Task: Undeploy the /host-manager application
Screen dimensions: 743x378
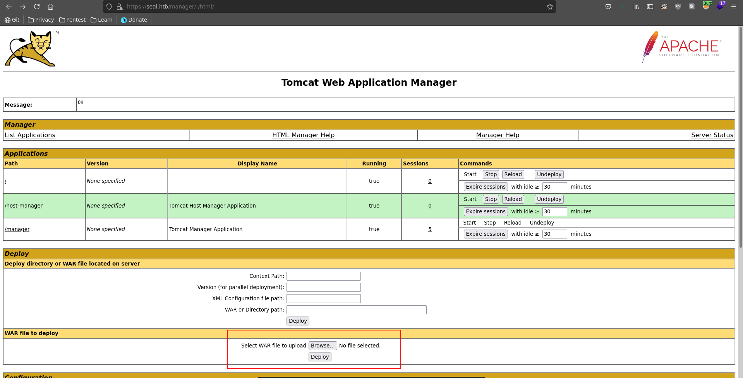Action: click(549, 199)
